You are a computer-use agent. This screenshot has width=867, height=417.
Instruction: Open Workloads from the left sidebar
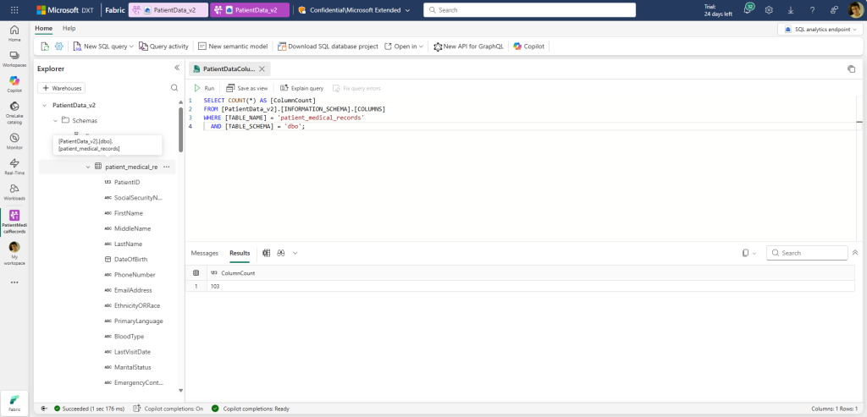[14, 192]
